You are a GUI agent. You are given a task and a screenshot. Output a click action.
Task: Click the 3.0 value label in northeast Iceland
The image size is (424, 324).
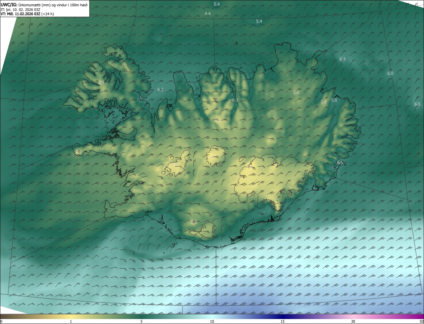tap(296, 92)
